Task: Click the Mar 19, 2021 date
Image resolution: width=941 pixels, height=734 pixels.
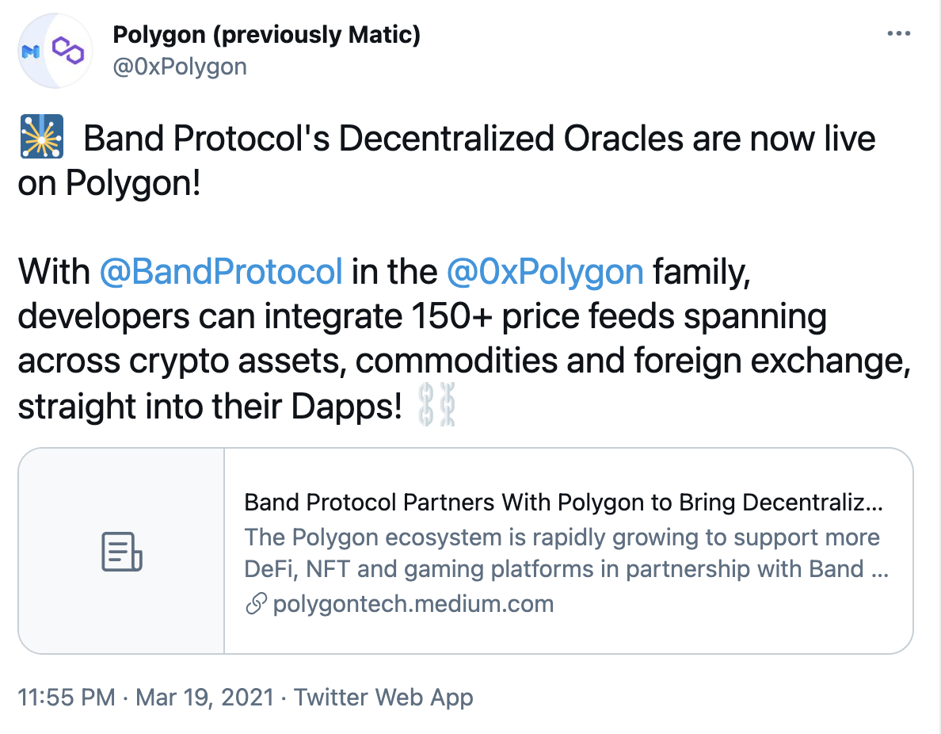Action: click(204, 698)
